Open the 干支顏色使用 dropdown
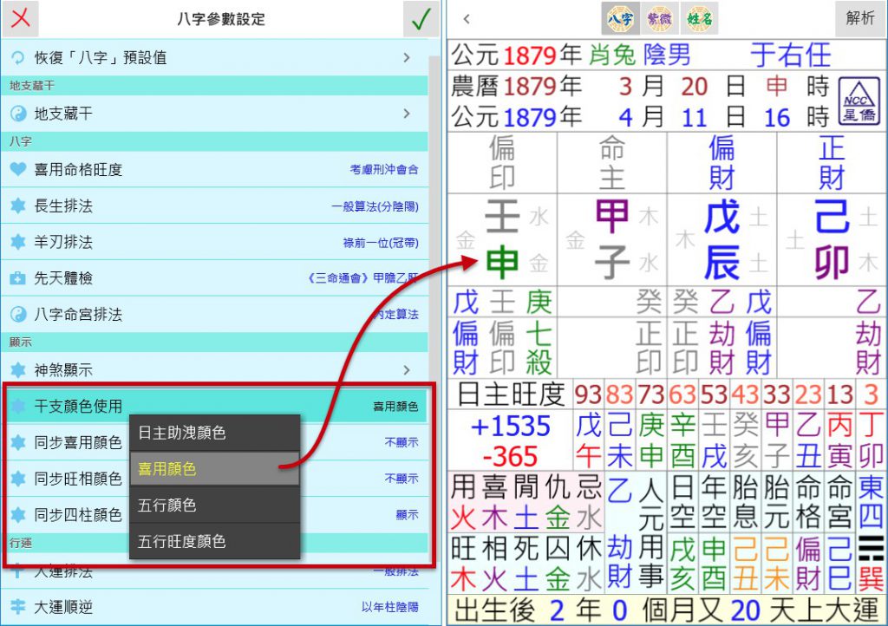 (215, 406)
